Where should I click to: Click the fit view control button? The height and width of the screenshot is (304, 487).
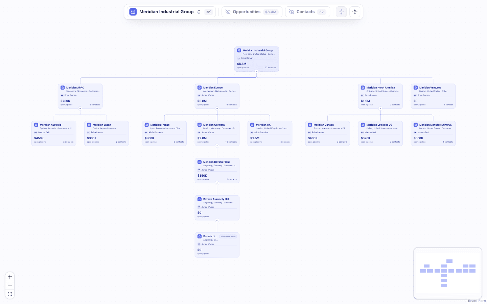pos(10,294)
